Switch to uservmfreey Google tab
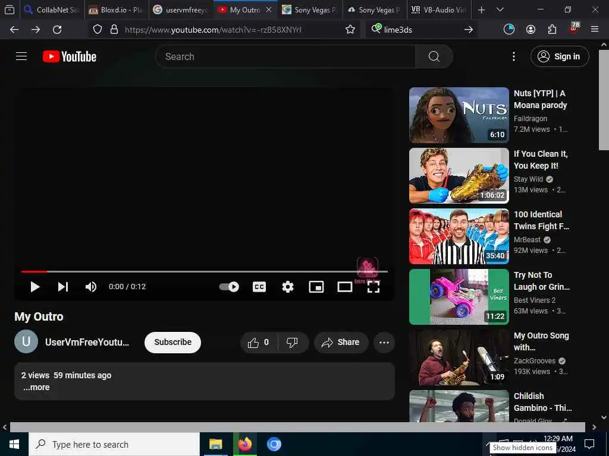Screen dimensions: 609x456 click(181, 9)
